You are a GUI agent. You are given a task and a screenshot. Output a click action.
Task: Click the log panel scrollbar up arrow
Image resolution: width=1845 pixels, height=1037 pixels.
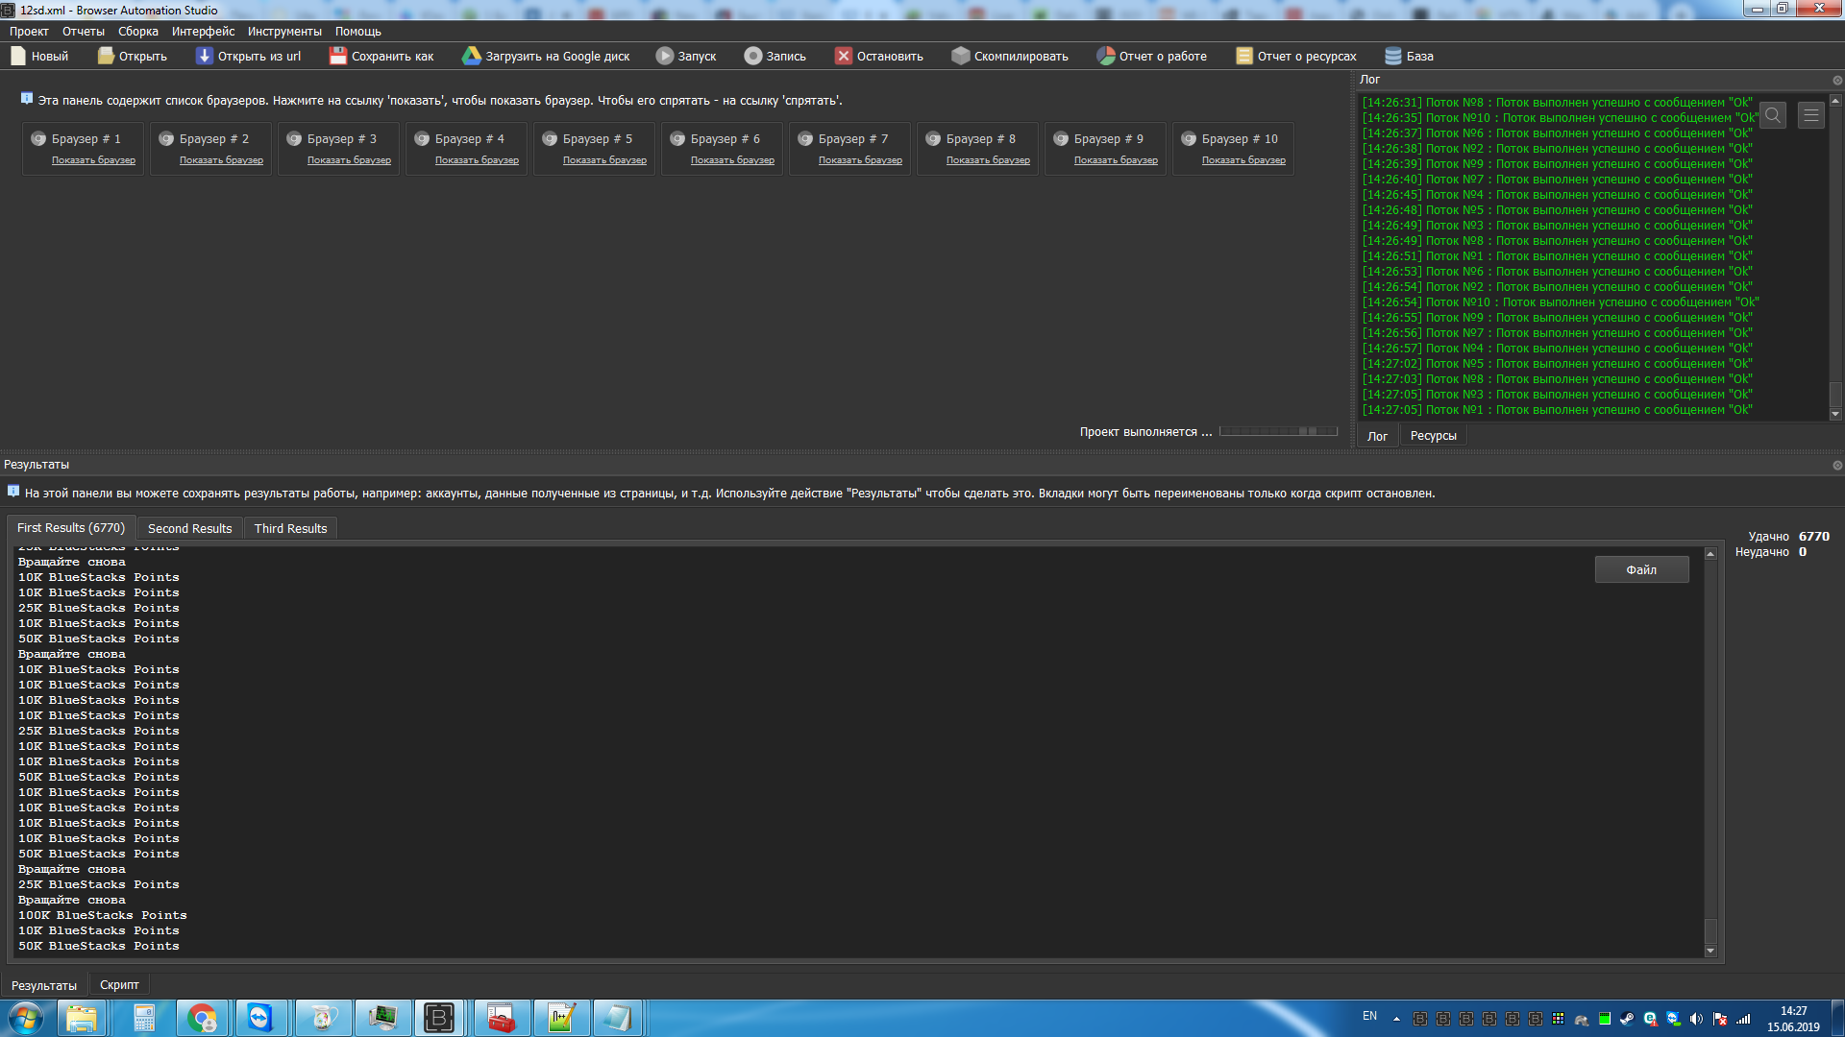(x=1835, y=100)
